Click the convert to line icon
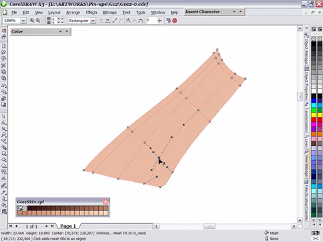323x242 pixels. [x=115, y=21]
